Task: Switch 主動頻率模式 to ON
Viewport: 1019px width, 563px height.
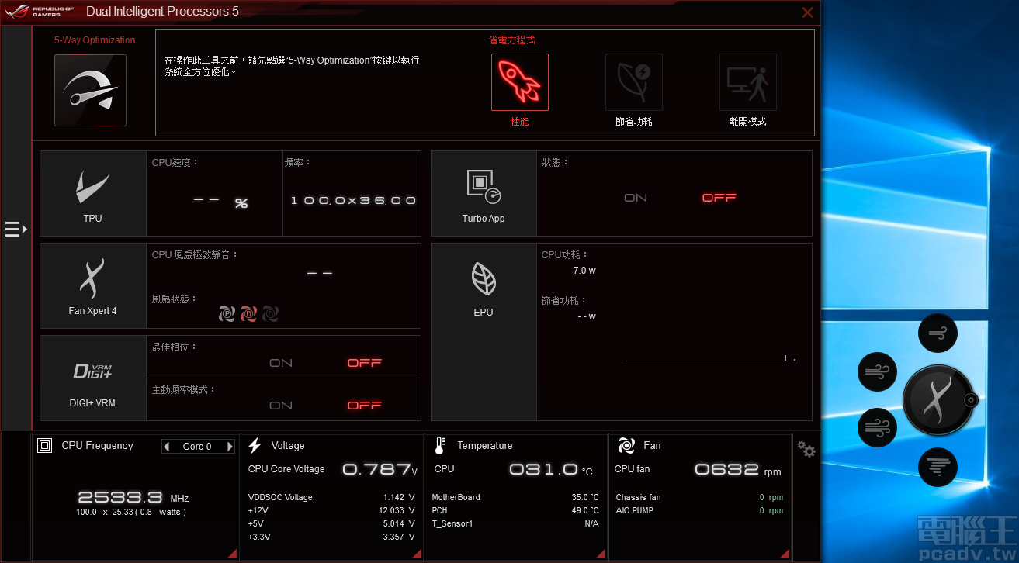Action: (281, 404)
